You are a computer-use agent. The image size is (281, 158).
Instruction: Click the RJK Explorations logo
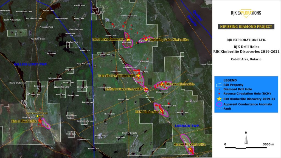click(x=246, y=13)
